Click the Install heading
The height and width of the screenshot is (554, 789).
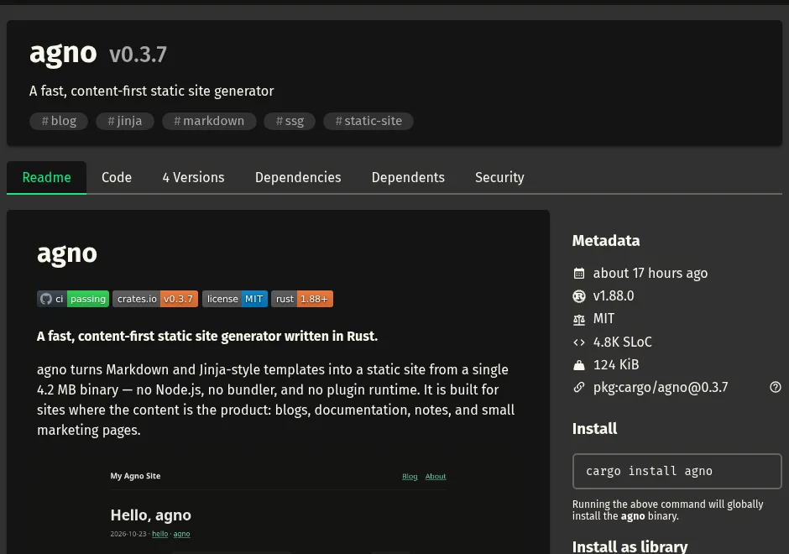pyautogui.click(x=594, y=429)
